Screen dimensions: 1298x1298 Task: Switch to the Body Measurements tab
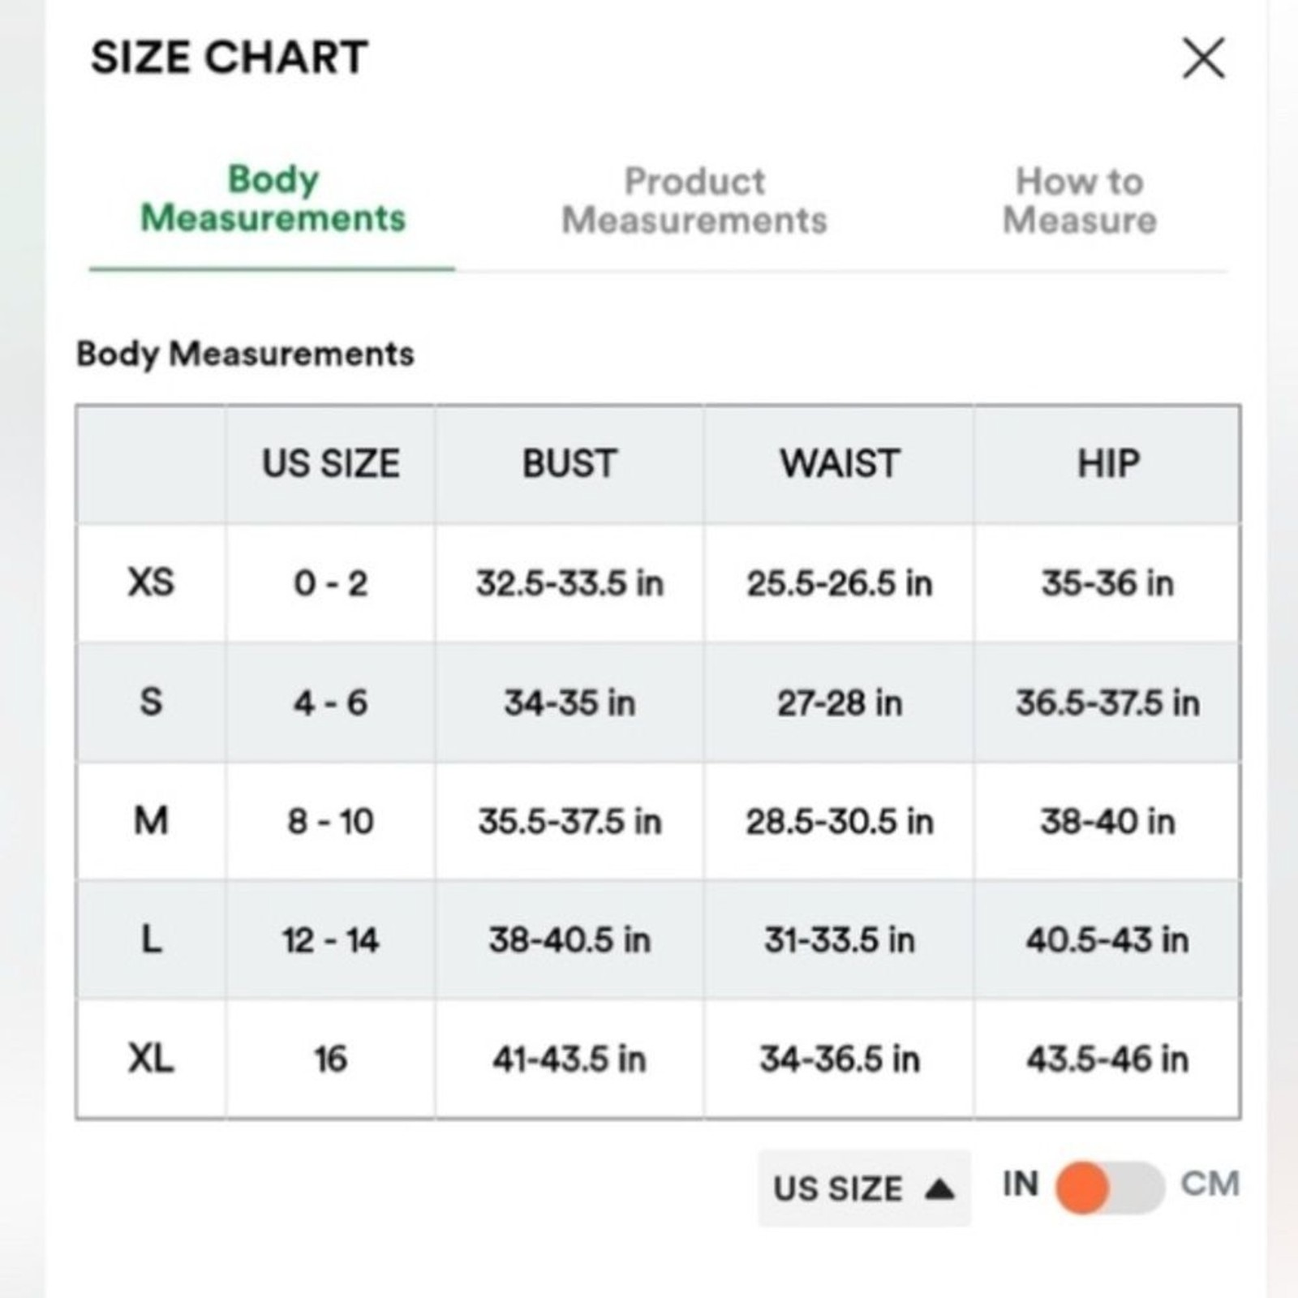pyautogui.click(x=273, y=200)
